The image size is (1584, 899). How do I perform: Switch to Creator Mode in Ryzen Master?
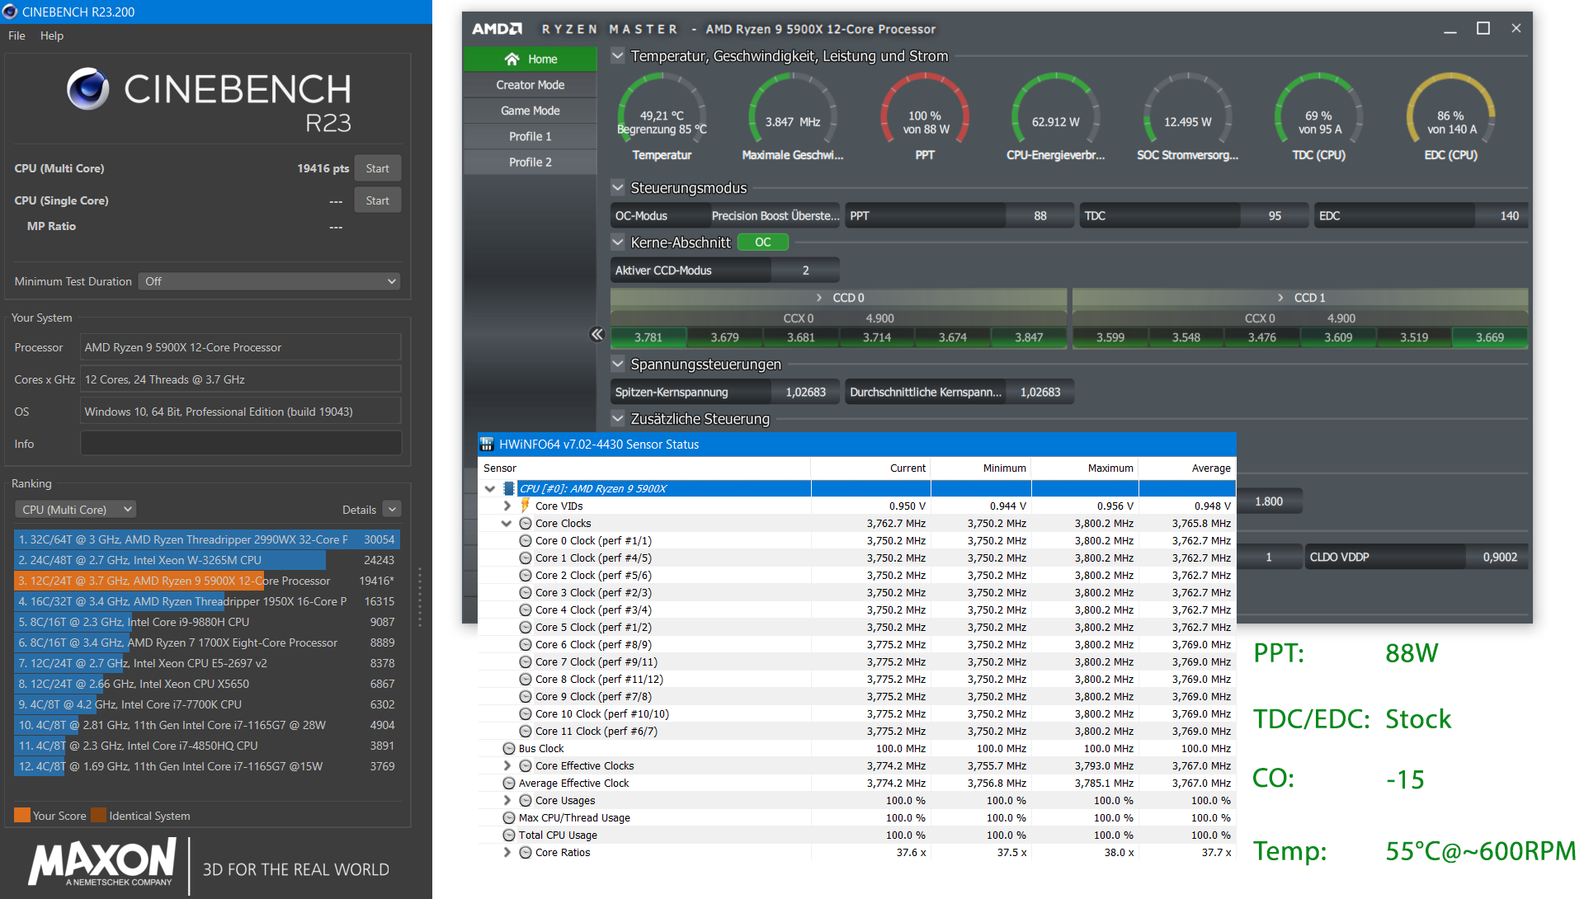tap(530, 85)
